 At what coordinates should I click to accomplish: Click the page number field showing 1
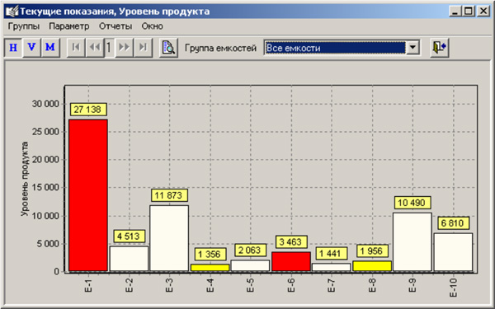[x=109, y=47]
